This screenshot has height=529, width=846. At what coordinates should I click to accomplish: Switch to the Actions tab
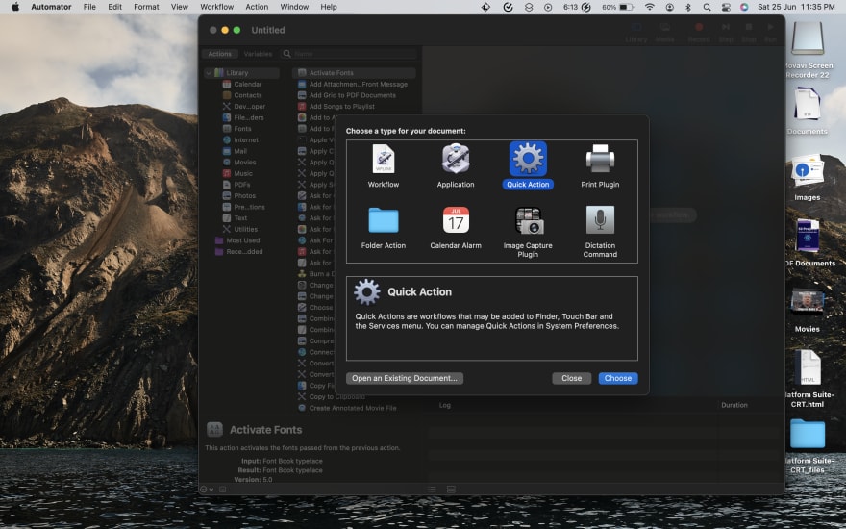pos(219,54)
